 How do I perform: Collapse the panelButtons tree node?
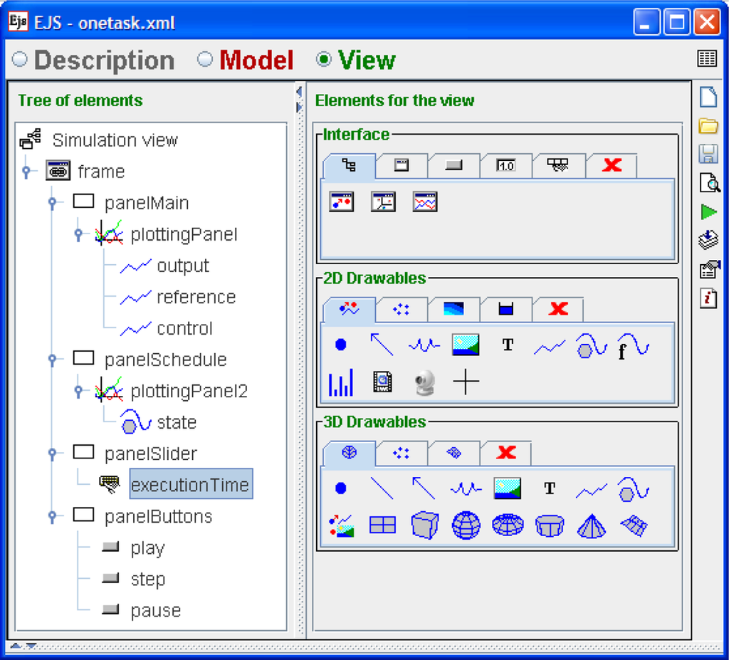point(52,516)
